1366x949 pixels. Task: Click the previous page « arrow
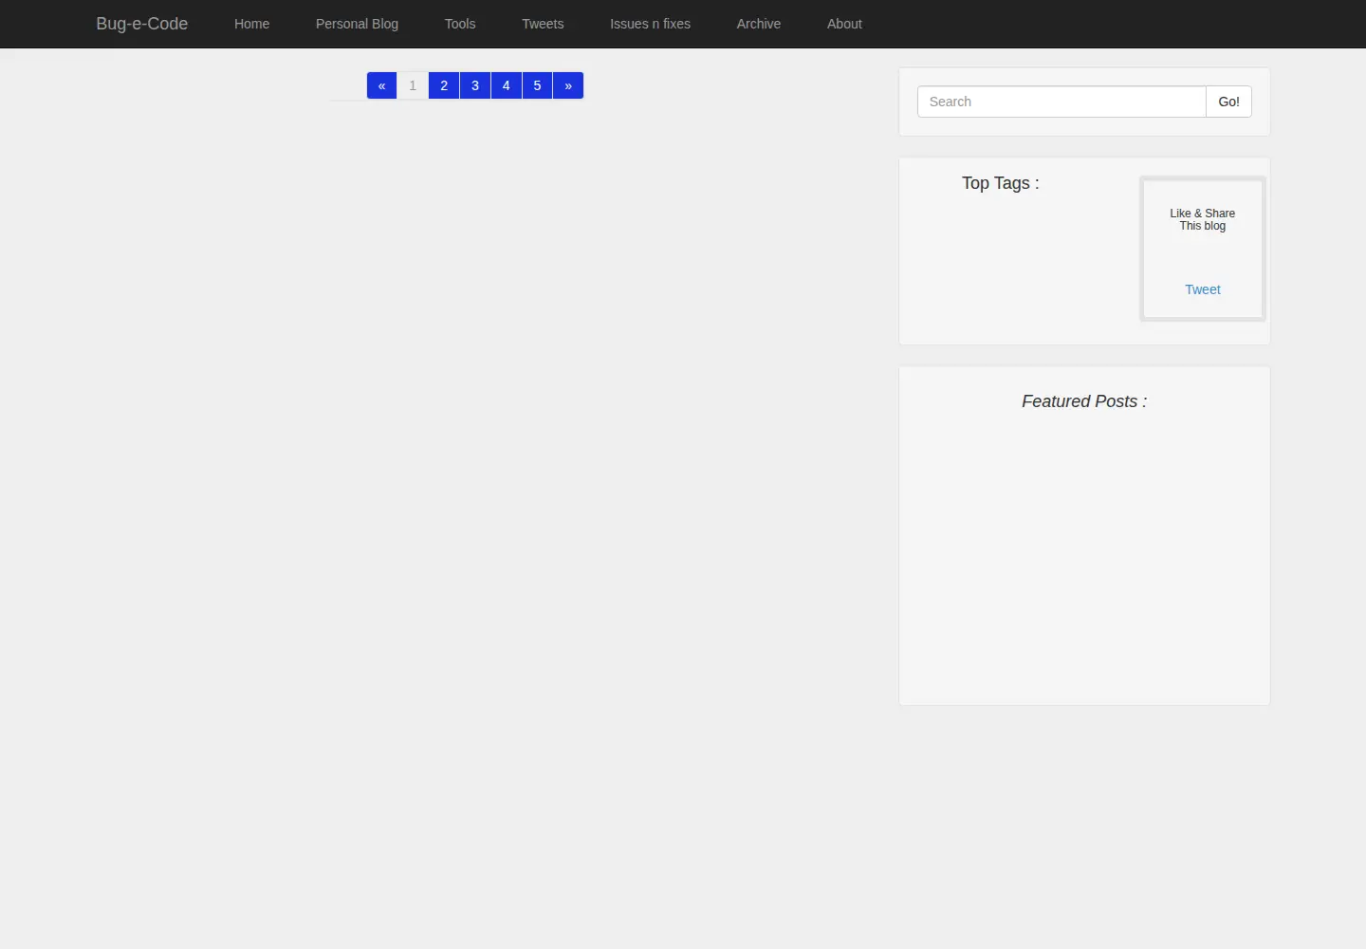tap(381, 85)
